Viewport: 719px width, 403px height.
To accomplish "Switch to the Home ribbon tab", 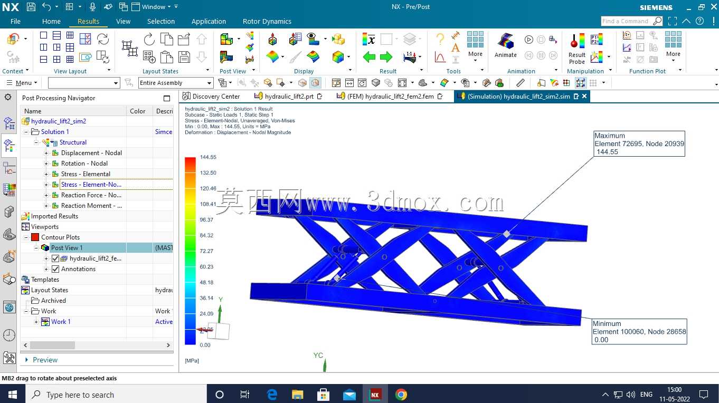I will click(x=51, y=21).
